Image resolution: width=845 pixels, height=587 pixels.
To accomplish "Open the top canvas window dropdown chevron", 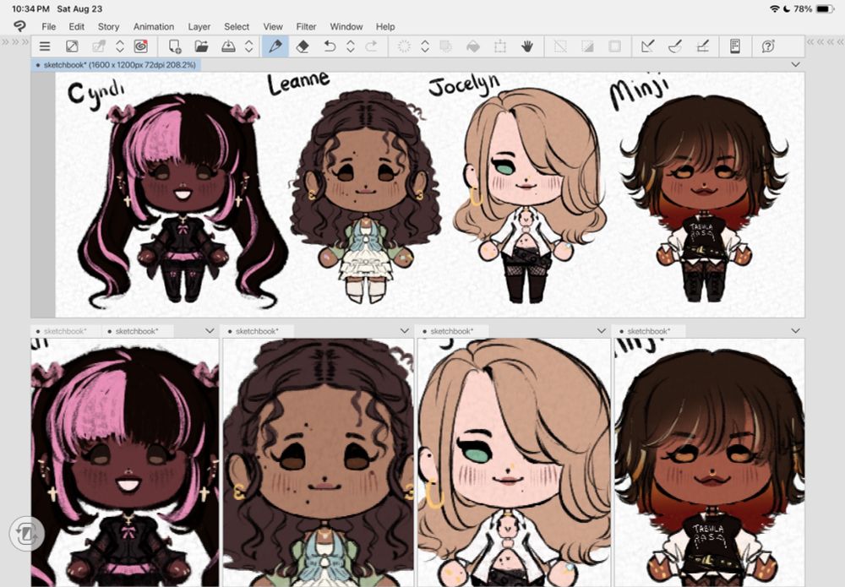I will (795, 65).
